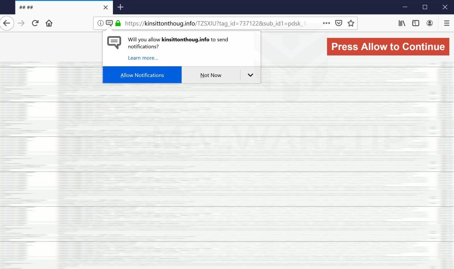This screenshot has width=454, height=269.
Task: Maximize the Firefox window
Action: tap(425, 7)
